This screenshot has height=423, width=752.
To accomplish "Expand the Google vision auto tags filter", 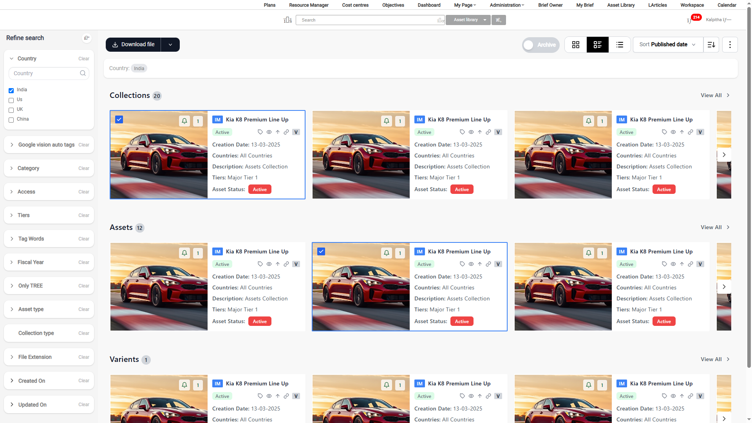I will coord(12,145).
